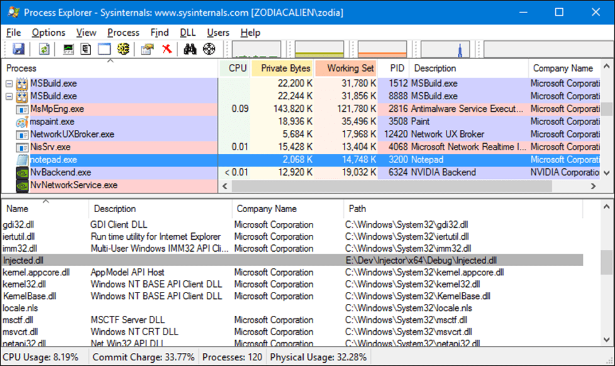615x366 pixels.
Task: Open the Options menu
Action: [x=48, y=33]
